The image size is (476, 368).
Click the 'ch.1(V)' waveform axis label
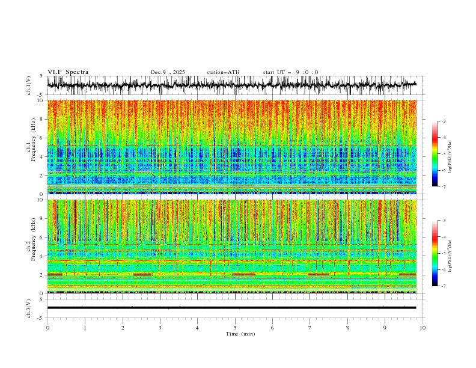pos(29,85)
